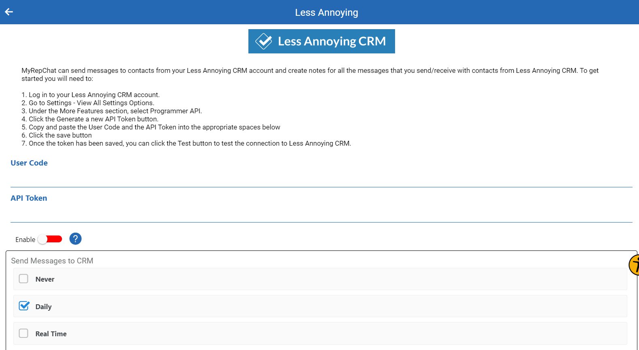This screenshot has height=350, width=639.
Task: Click the yellow accessibility icon at right edge
Action: (x=634, y=265)
